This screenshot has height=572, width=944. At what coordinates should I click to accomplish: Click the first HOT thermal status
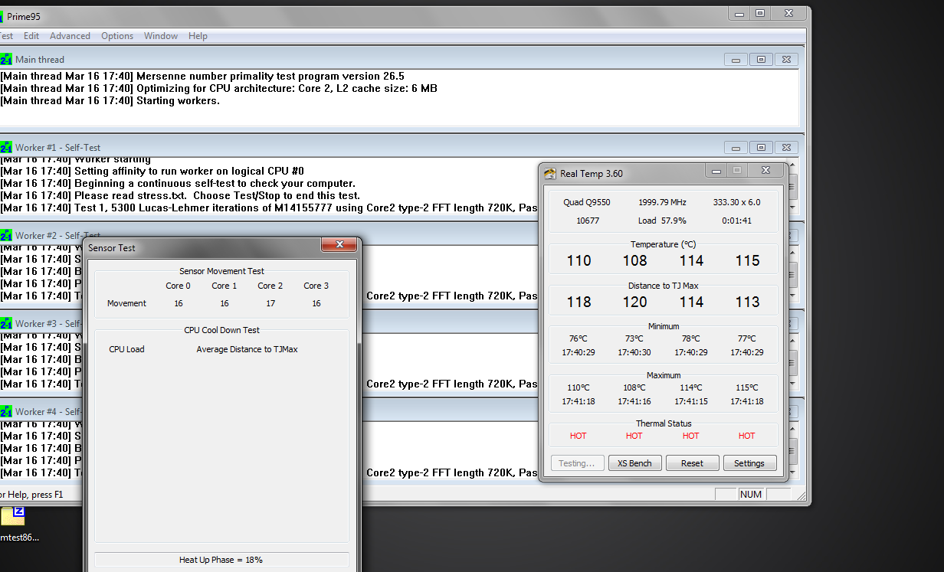click(x=579, y=436)
